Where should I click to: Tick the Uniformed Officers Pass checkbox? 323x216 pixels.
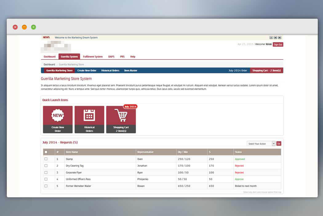click(46, 179)
